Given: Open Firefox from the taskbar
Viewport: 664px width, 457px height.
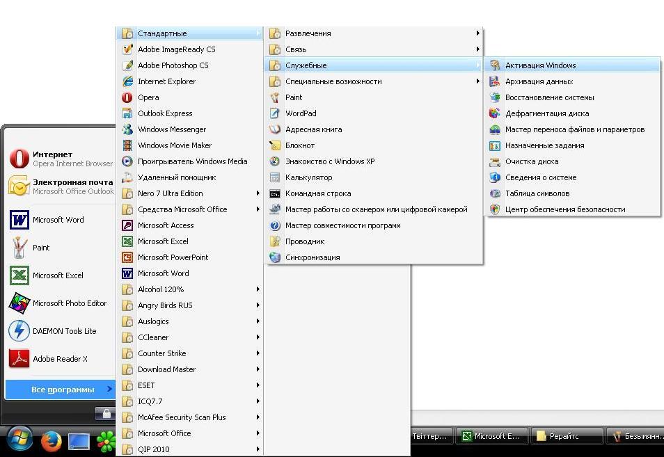Looking at the screenshot, I should (52, 441).
